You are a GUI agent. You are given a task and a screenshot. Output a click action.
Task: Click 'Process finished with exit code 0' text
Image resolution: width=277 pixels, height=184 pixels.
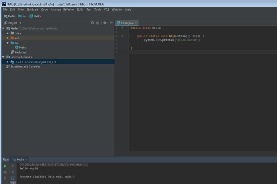(47, 177)
